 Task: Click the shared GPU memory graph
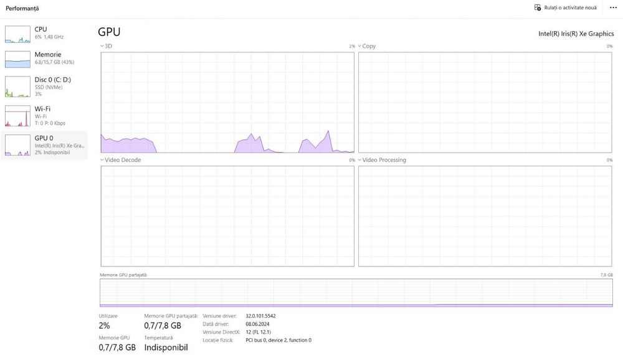[x=356, y=293]
